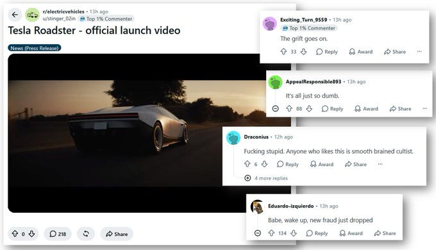Award Draconius's comment

click(322, 164)
